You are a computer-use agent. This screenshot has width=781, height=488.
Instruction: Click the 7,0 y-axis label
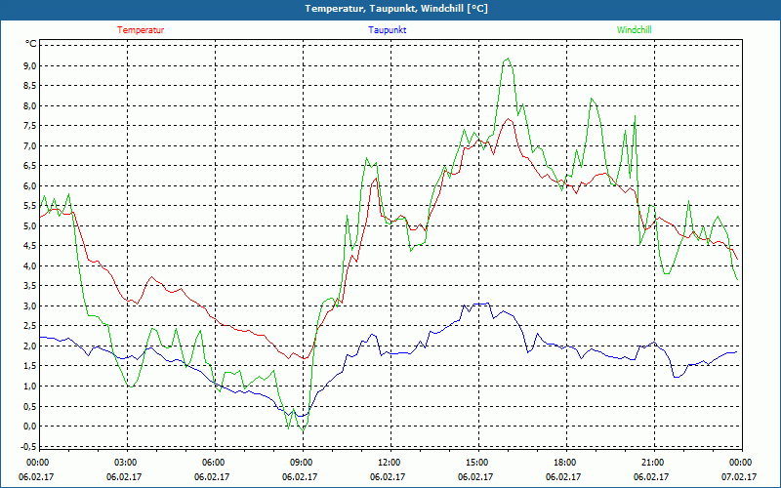tap(31, 145)
